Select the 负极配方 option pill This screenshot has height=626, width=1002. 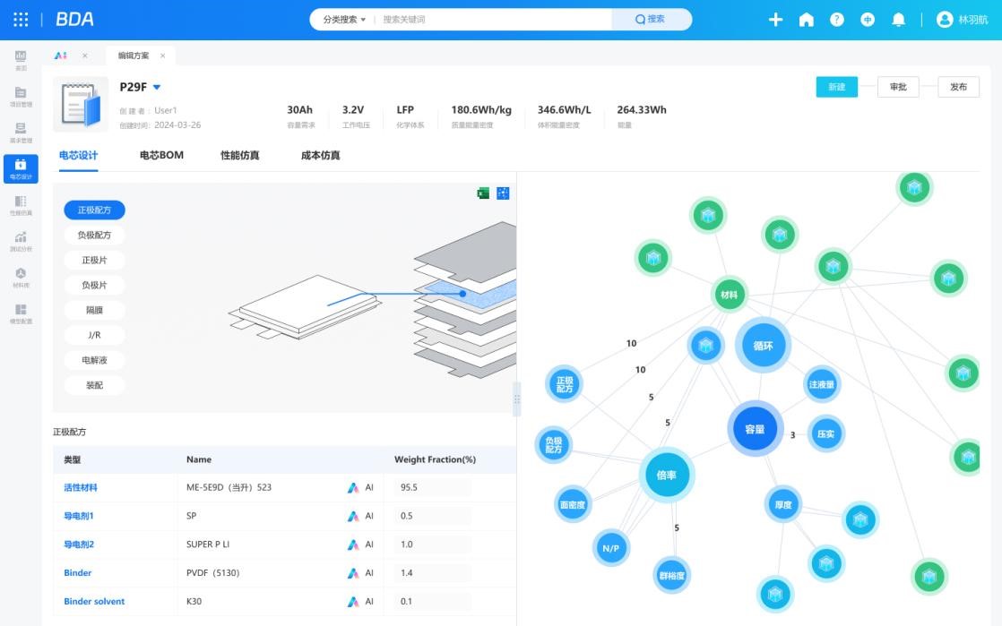click(x=94, y=236)
